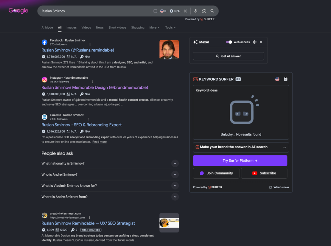331x246 pixels.
Task: Open the Shopping tab
Action: point(138,28)
